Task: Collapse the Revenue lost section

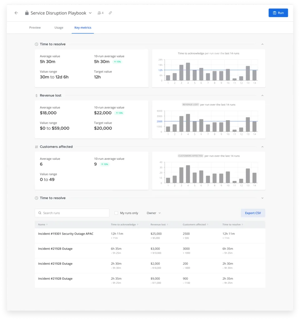Action: [263, 95]
